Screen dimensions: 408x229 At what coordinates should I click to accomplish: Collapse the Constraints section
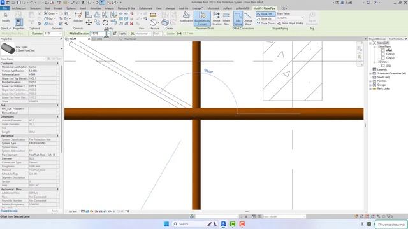[x=57, y=64]
